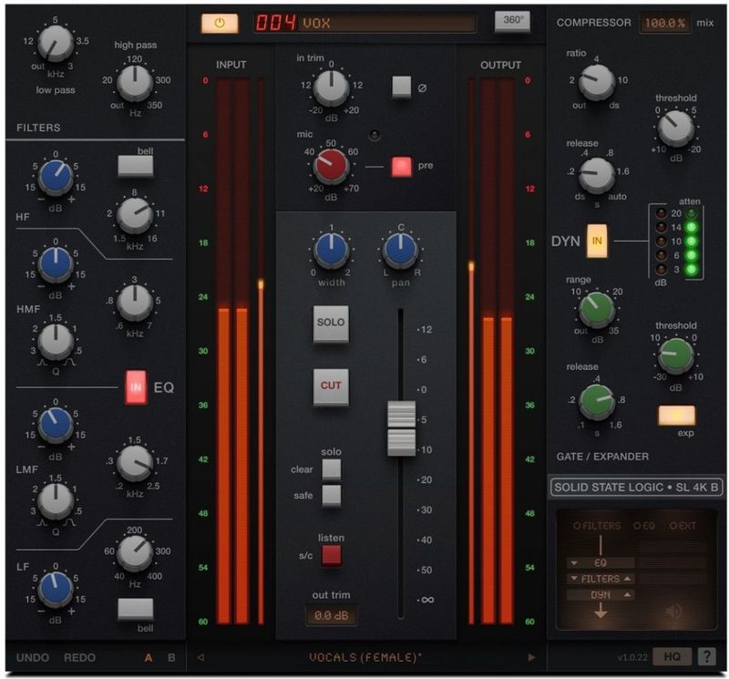Click the SOLID STATE LOGIC SL 4K B badge

point(636,487)
